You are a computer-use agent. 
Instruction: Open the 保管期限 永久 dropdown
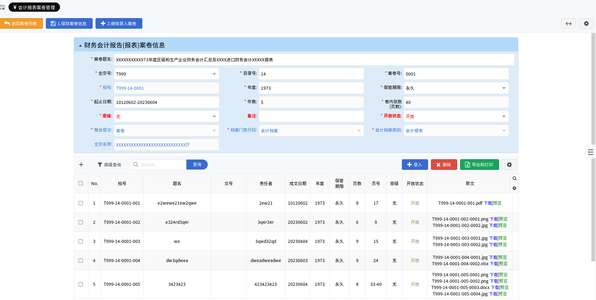coord(504,88)
